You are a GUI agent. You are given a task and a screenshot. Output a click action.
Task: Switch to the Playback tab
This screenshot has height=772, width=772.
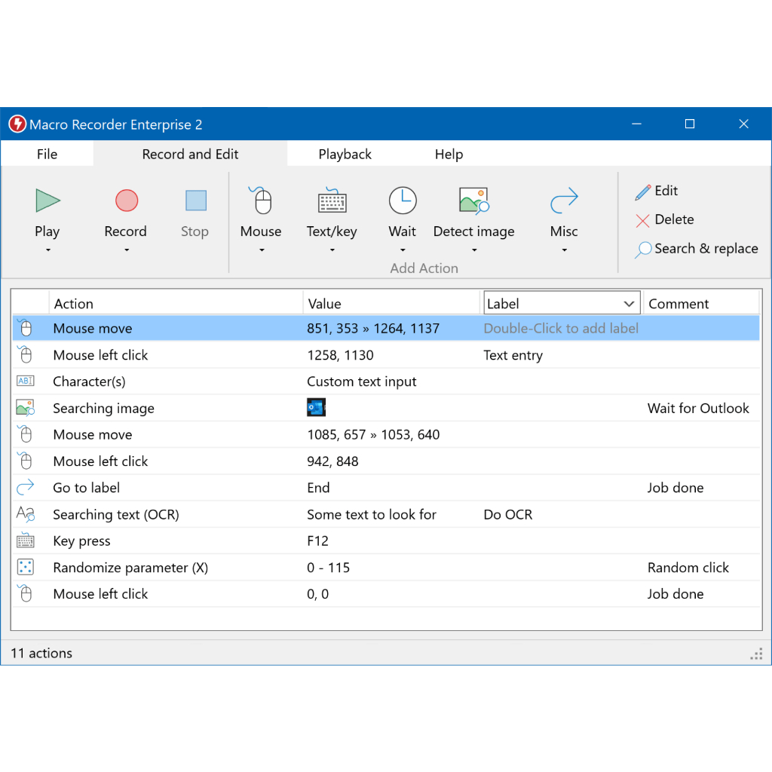345,154
